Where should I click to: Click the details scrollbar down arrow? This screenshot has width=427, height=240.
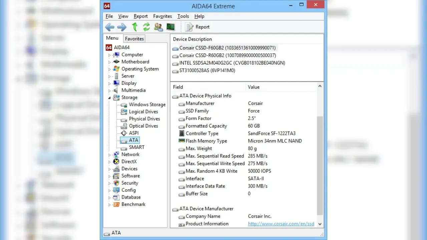320,224
